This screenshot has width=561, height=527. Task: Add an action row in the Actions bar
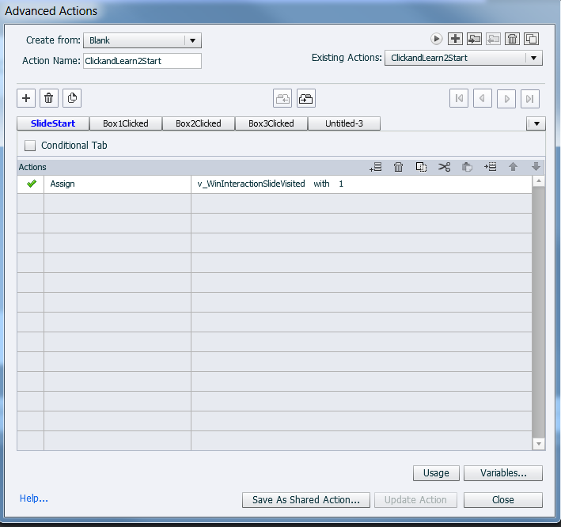click(x=376, y=167)
